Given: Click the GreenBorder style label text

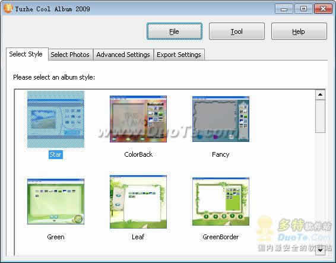Looking at the screenshot, I should point(220,237).
